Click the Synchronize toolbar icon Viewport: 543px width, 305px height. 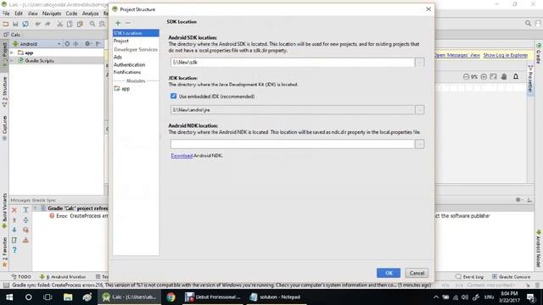[x=25, y=24]
